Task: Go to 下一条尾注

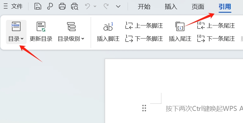Action: tap(216, 39)
